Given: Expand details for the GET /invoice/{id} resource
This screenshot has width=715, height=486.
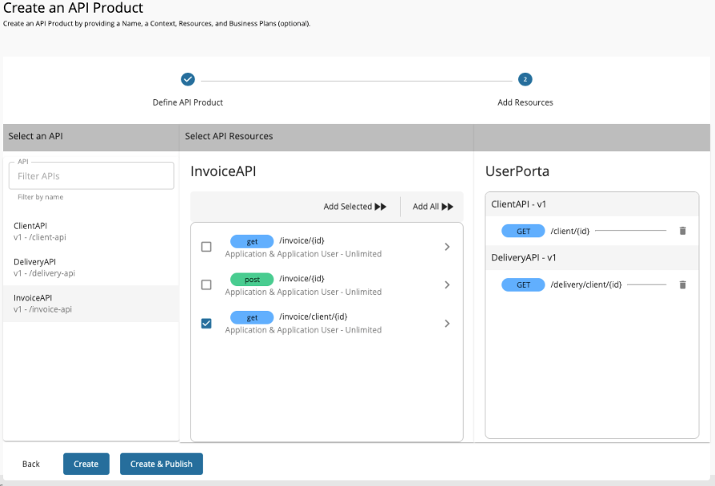Looking at the screenshot, I should (x=447, y=246).
